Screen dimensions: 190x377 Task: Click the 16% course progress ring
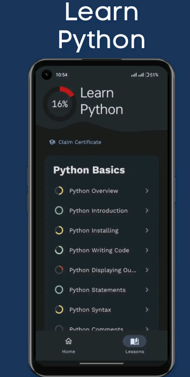point(59,104)
